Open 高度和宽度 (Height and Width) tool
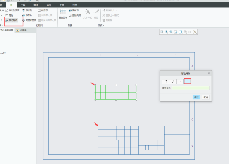 (29, 20)
